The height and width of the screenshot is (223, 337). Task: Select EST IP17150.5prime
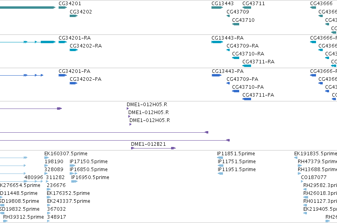89,162
